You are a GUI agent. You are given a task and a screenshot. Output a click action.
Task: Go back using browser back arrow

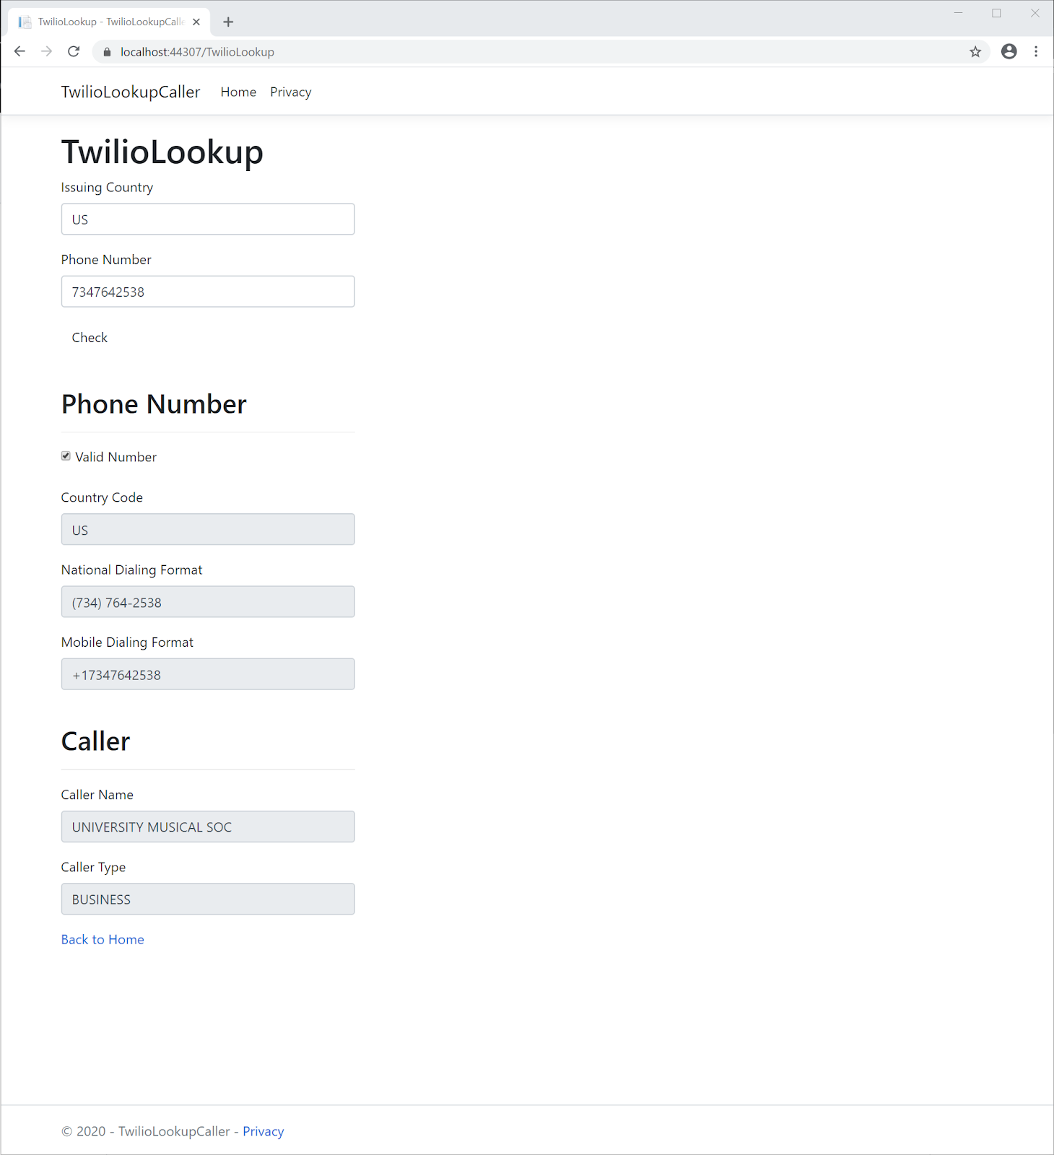click(x=19, y=51)
